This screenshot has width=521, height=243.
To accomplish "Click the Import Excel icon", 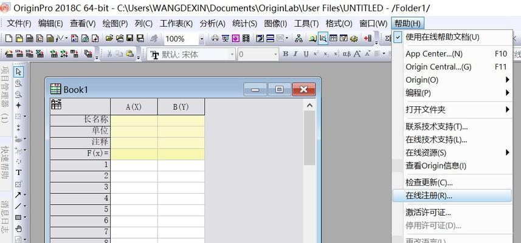I will point(40,54).
